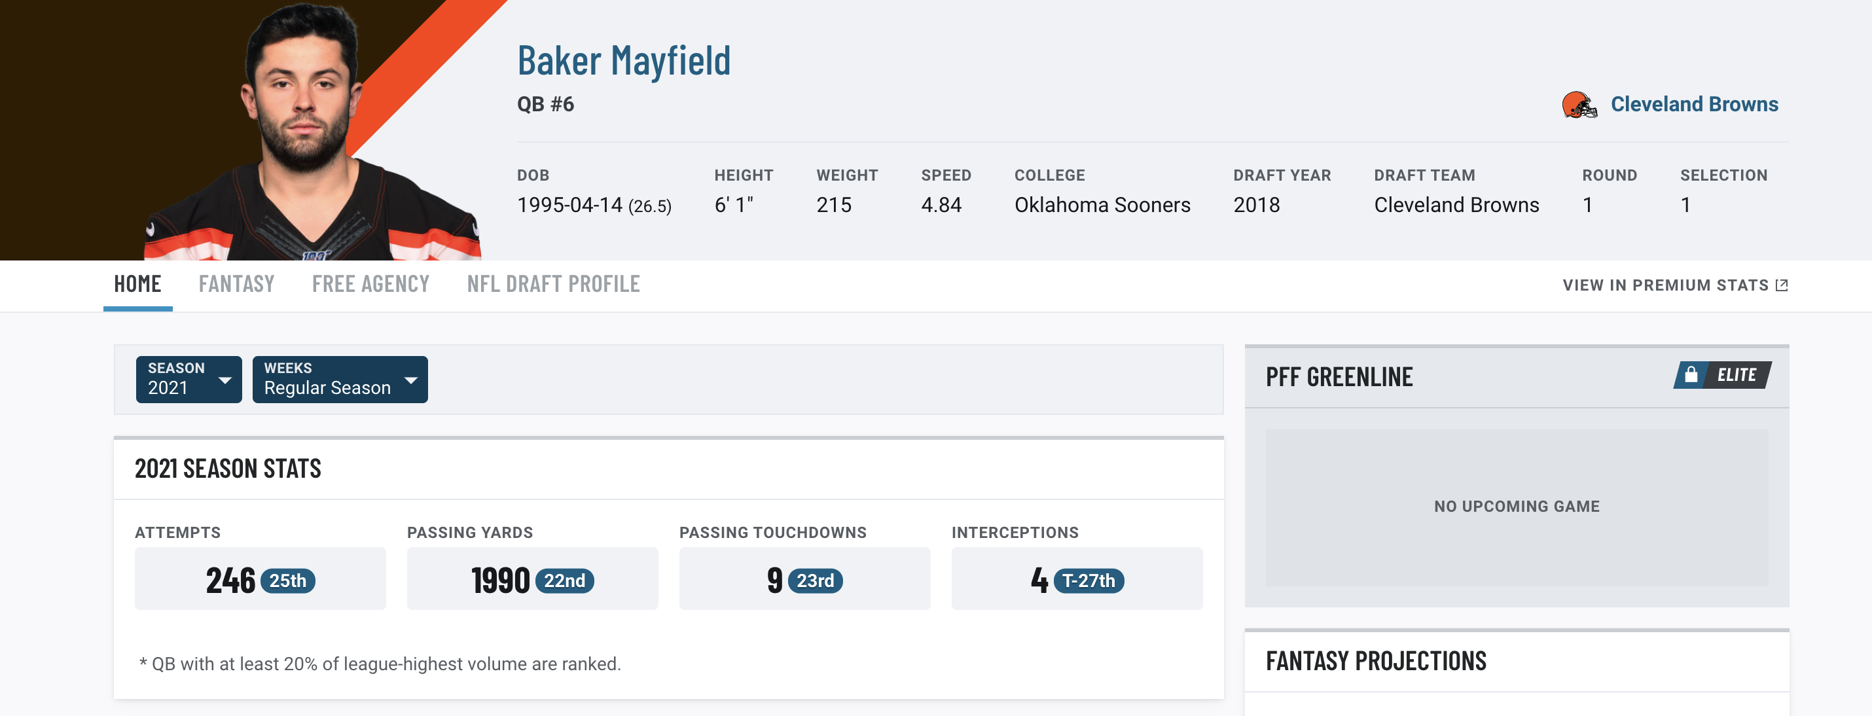Click the T-27th interceptions rank badge

click(1089, 580)
